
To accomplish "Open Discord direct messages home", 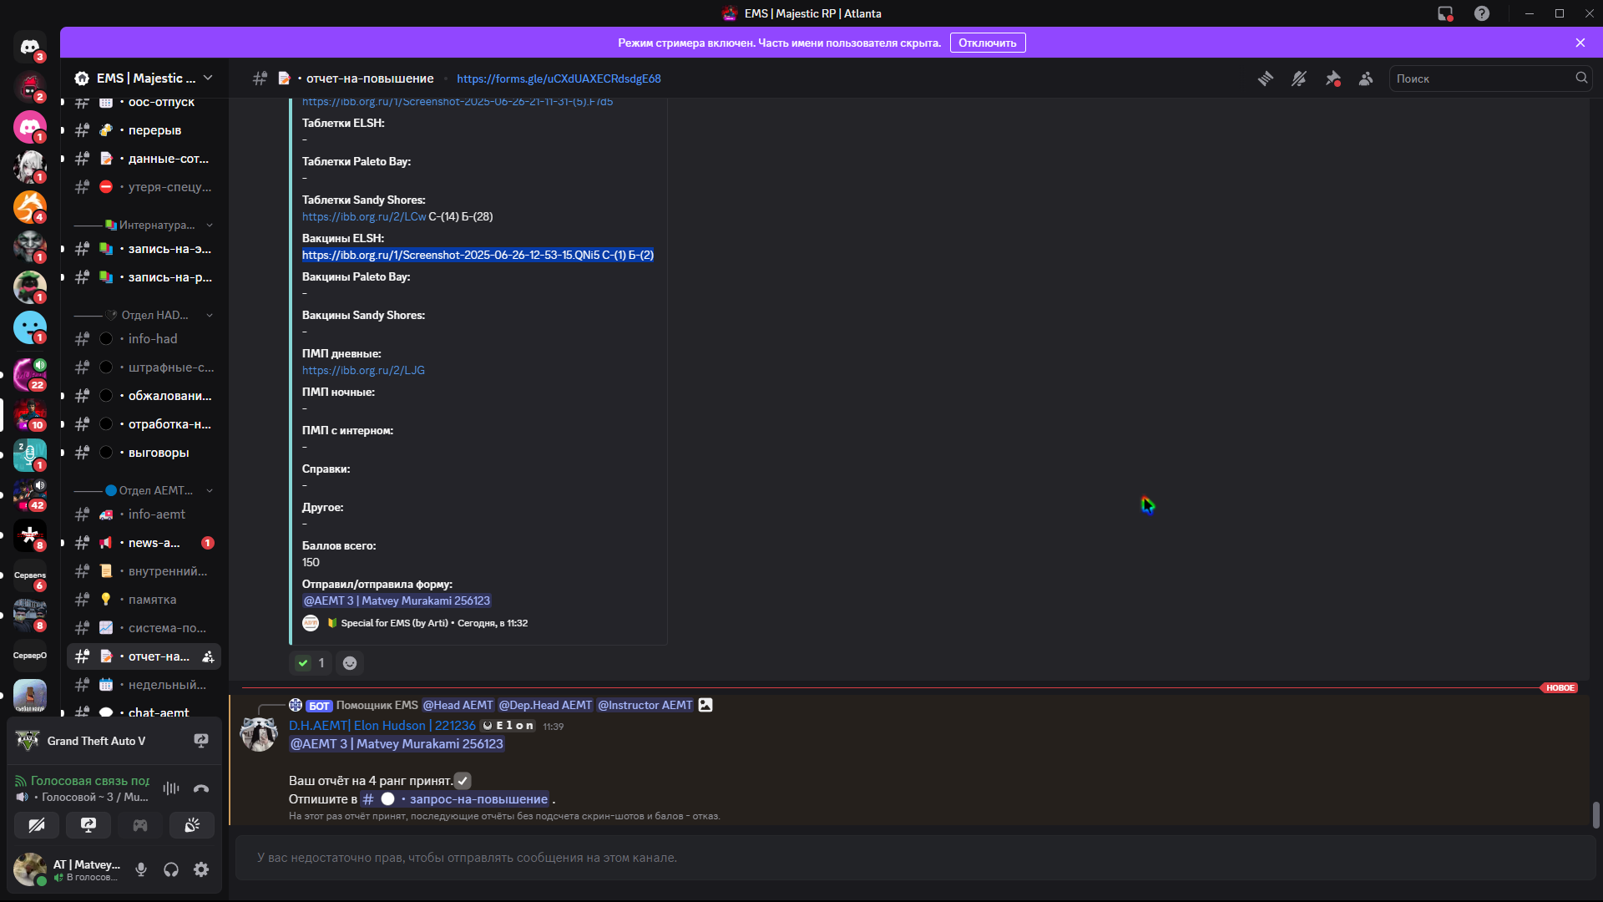I will [30, 47].
